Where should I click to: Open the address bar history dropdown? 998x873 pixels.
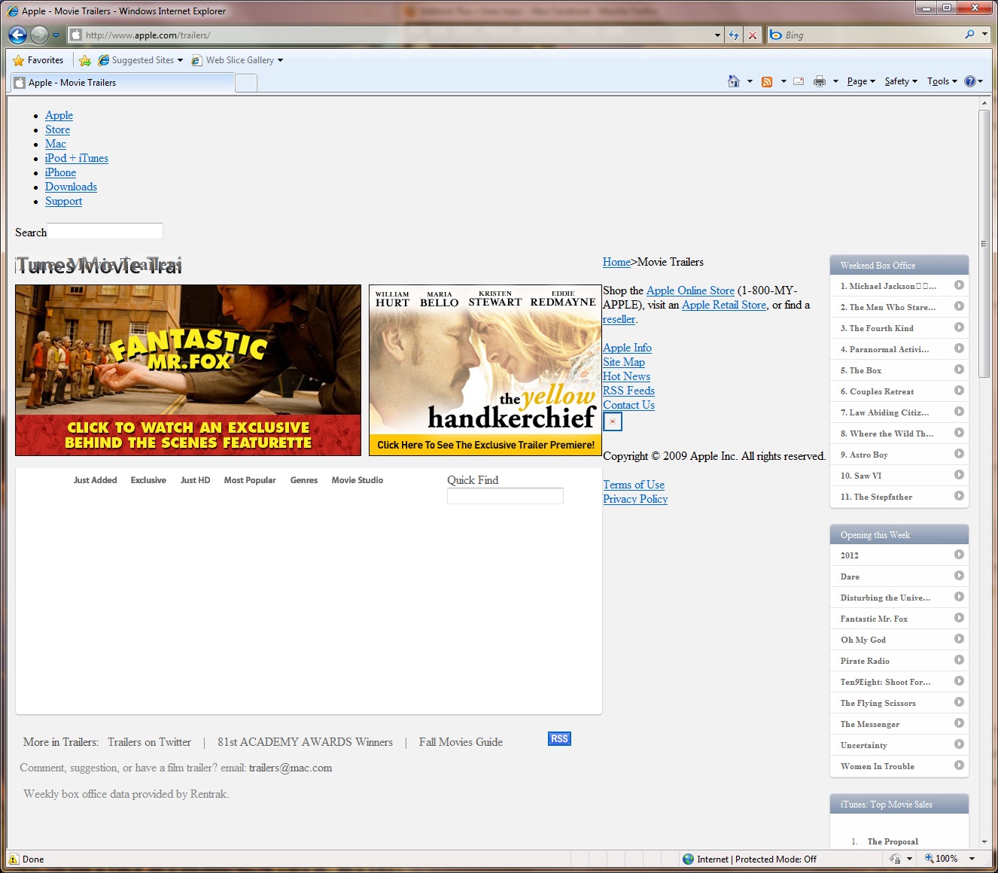(717, 35)
